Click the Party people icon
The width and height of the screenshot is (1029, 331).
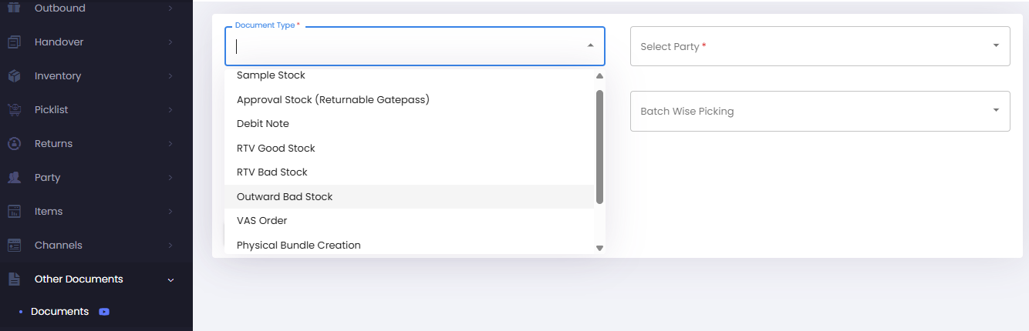click(x=14, y=178)
